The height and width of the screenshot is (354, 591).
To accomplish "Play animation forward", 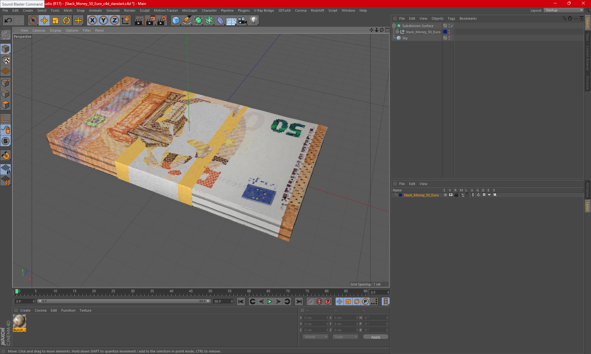I will click(270, 301).
